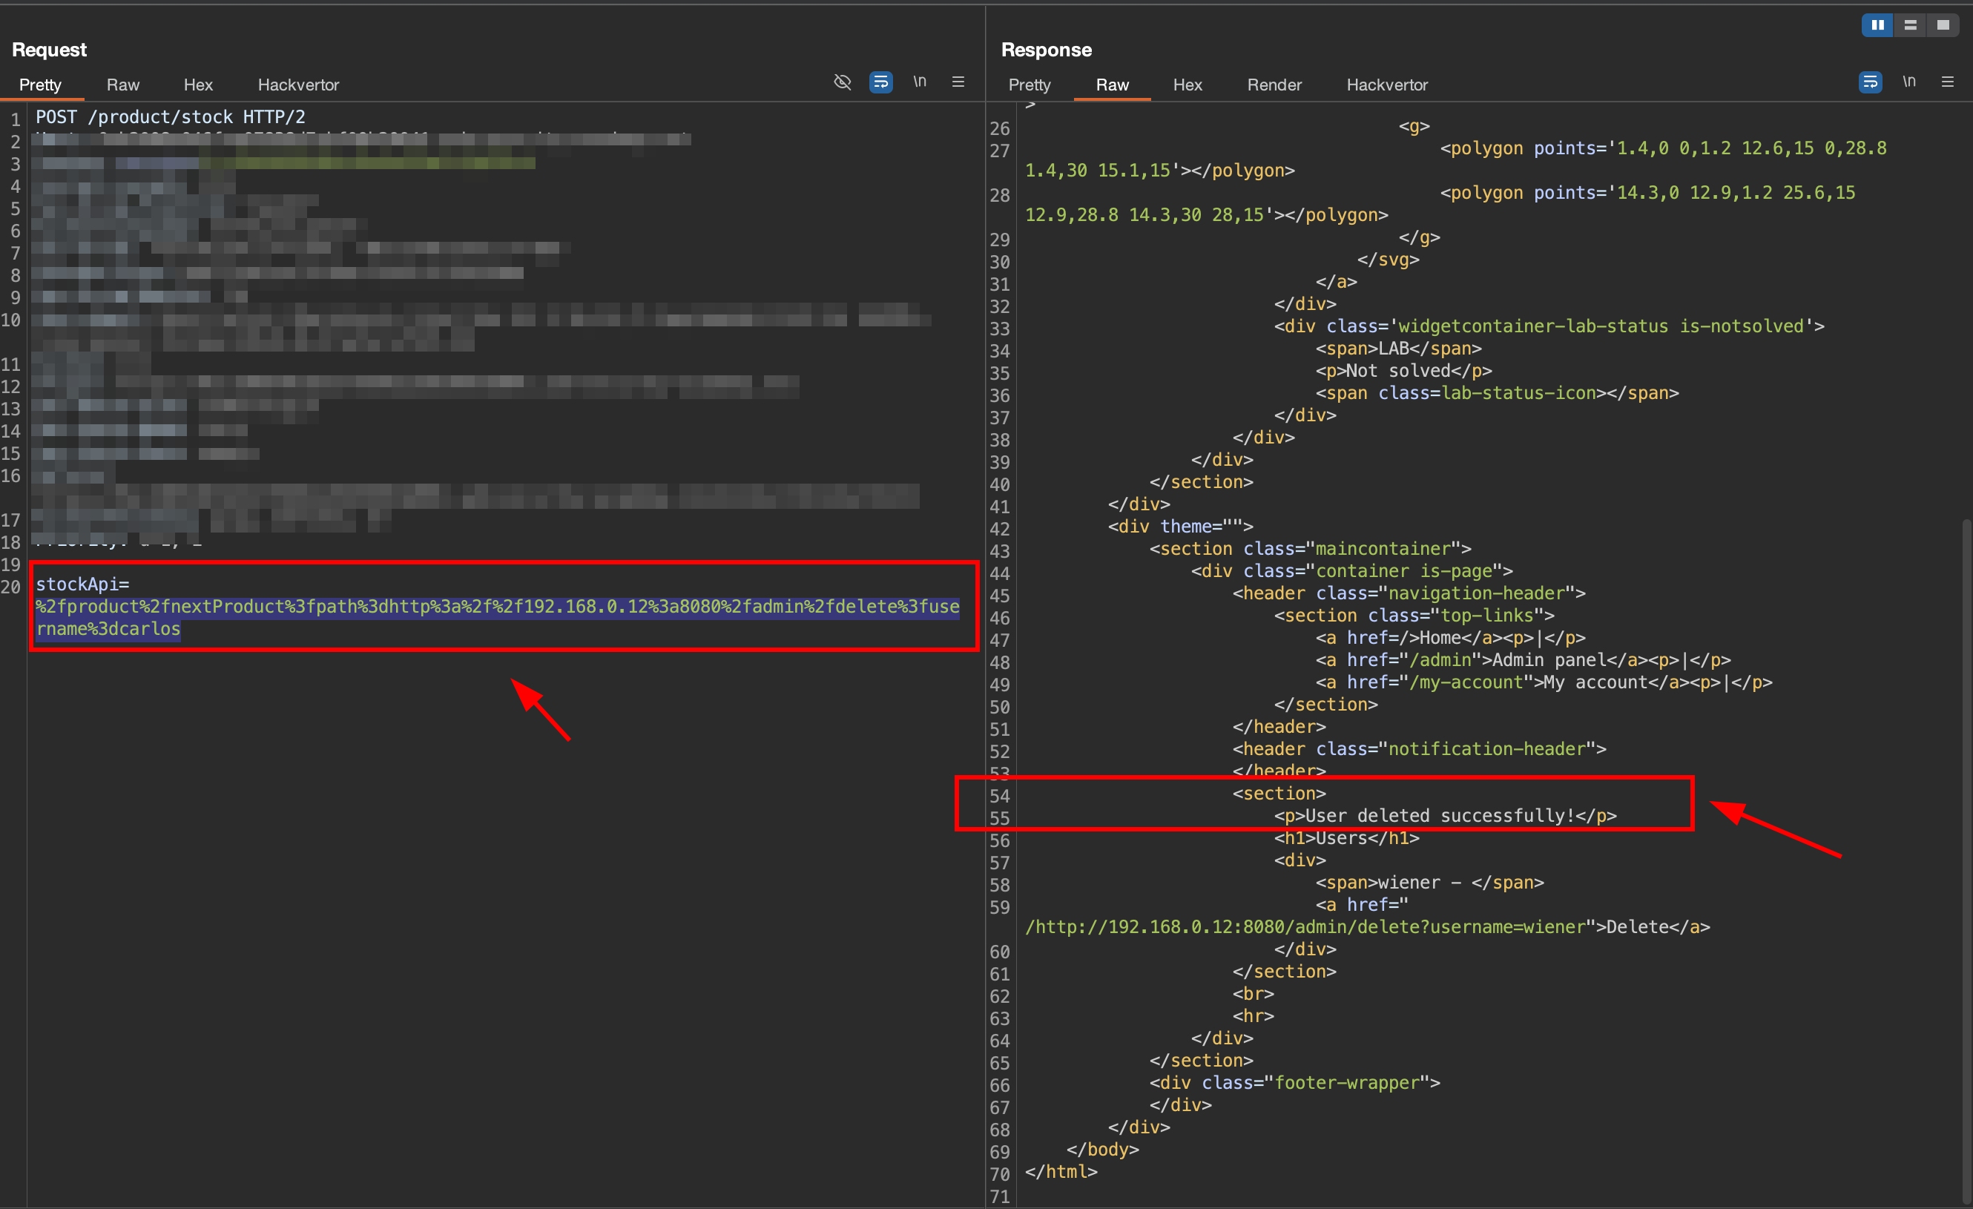
Task: Toggle word wrap icon in Request panel
Action: [x=881, y=82]
